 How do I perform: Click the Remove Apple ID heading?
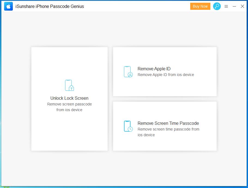(x=153, y=69)
